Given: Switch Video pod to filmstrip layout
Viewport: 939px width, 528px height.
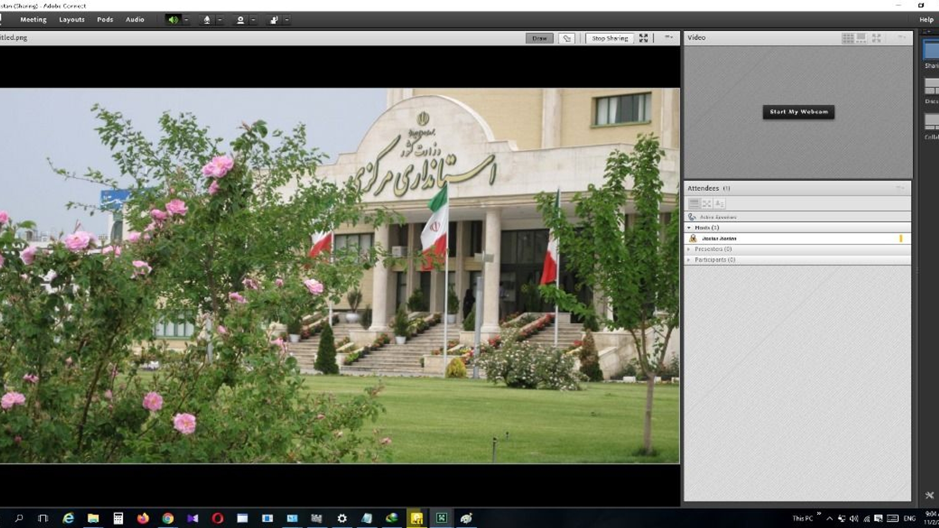Looking at the screenshot, I should tap(861, 38).
